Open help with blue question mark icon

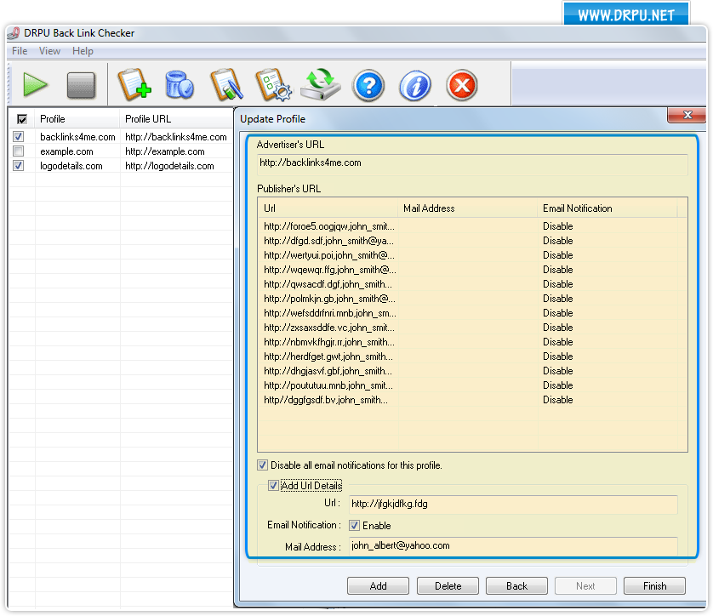point(368,85)
